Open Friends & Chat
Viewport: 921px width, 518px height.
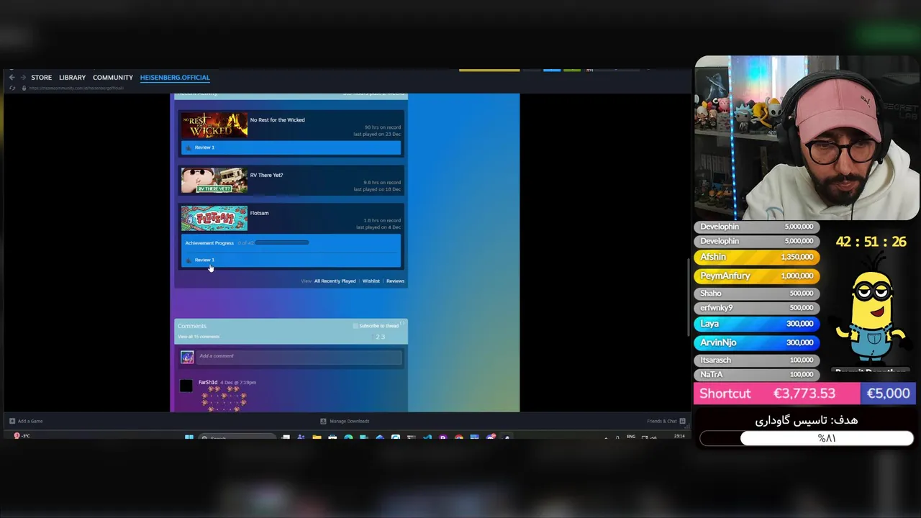tap(662, 421)
